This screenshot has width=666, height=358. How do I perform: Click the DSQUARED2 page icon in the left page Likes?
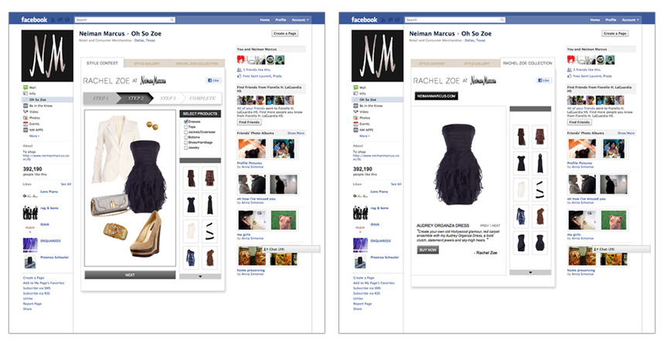(x=30, y=245)
